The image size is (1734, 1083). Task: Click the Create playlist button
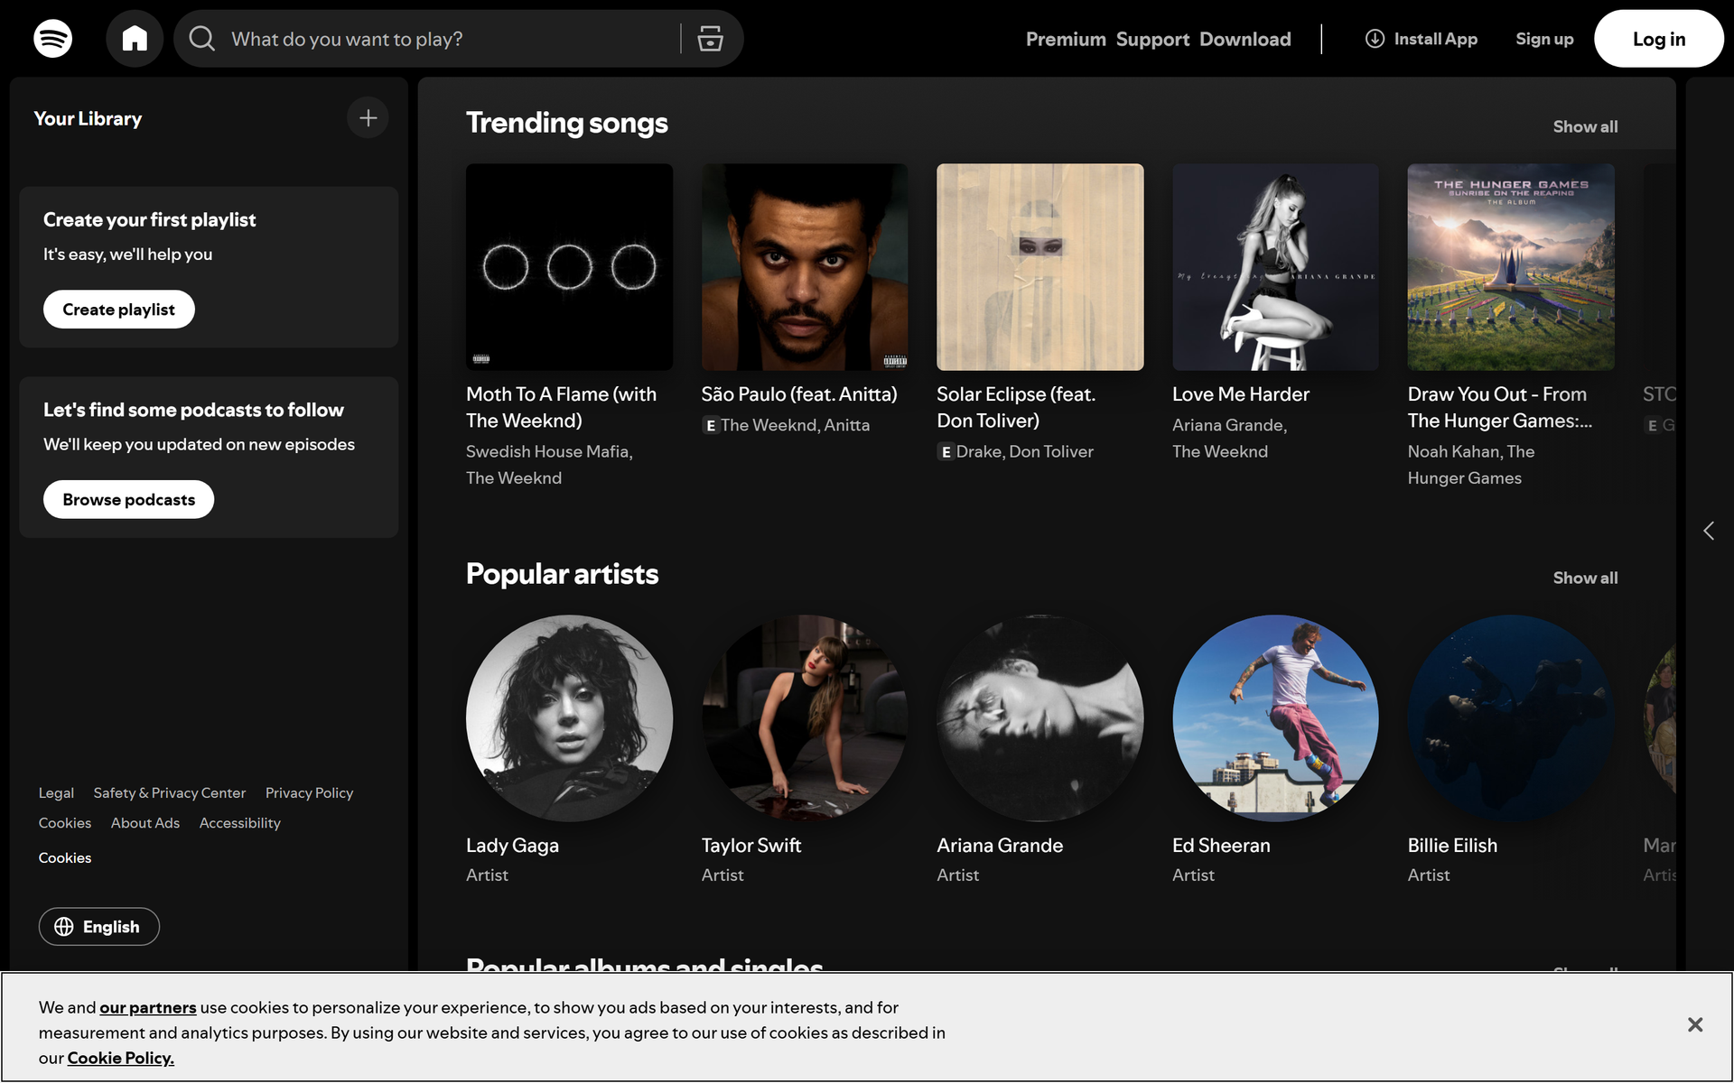point(119,310)
